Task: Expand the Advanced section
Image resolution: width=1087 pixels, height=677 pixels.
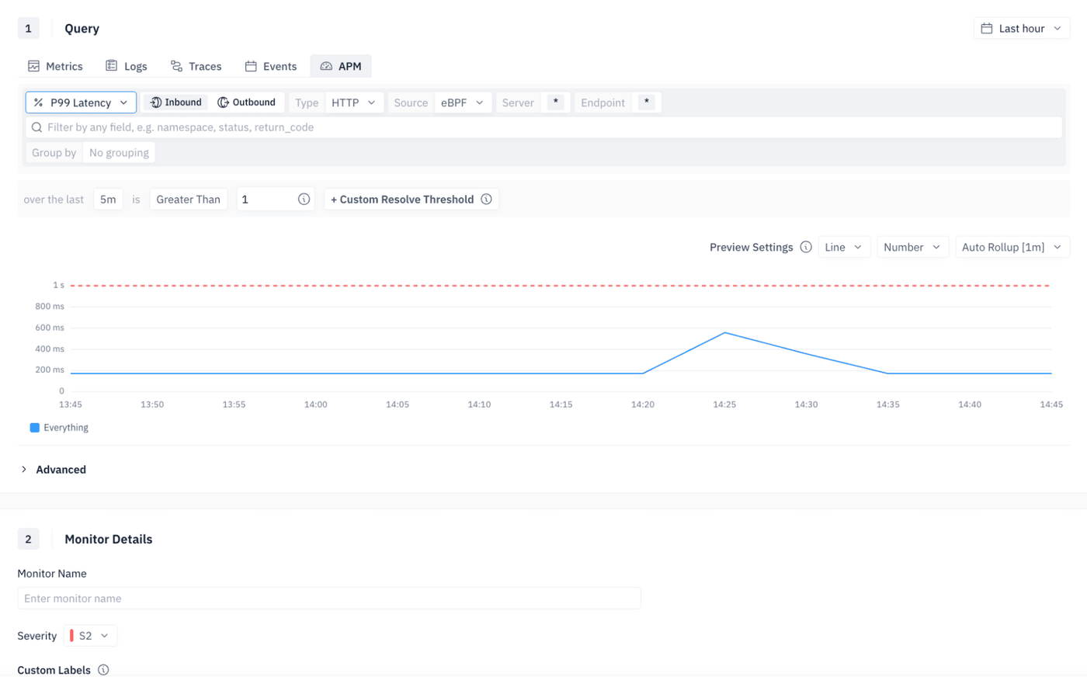Action: point(54,470)
